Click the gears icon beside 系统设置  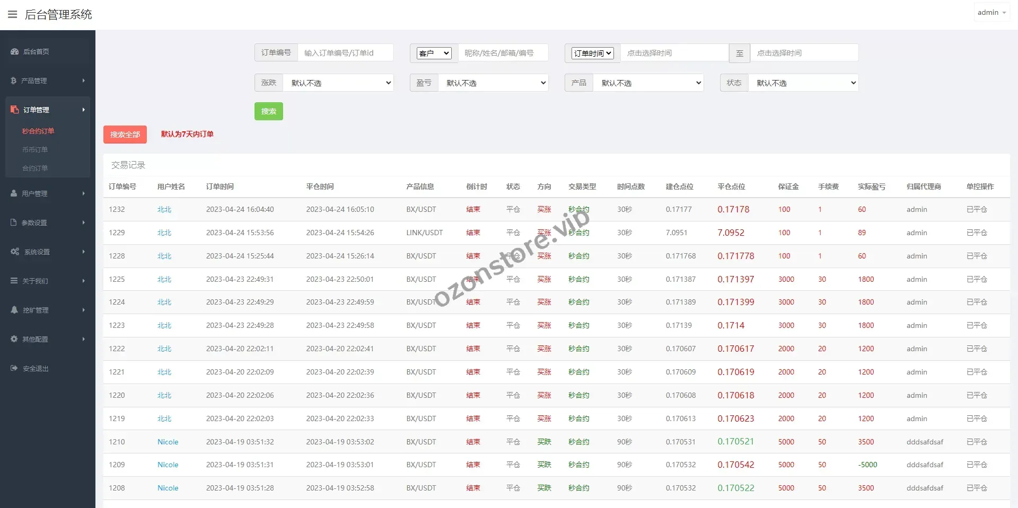click(x=15, y=252)
